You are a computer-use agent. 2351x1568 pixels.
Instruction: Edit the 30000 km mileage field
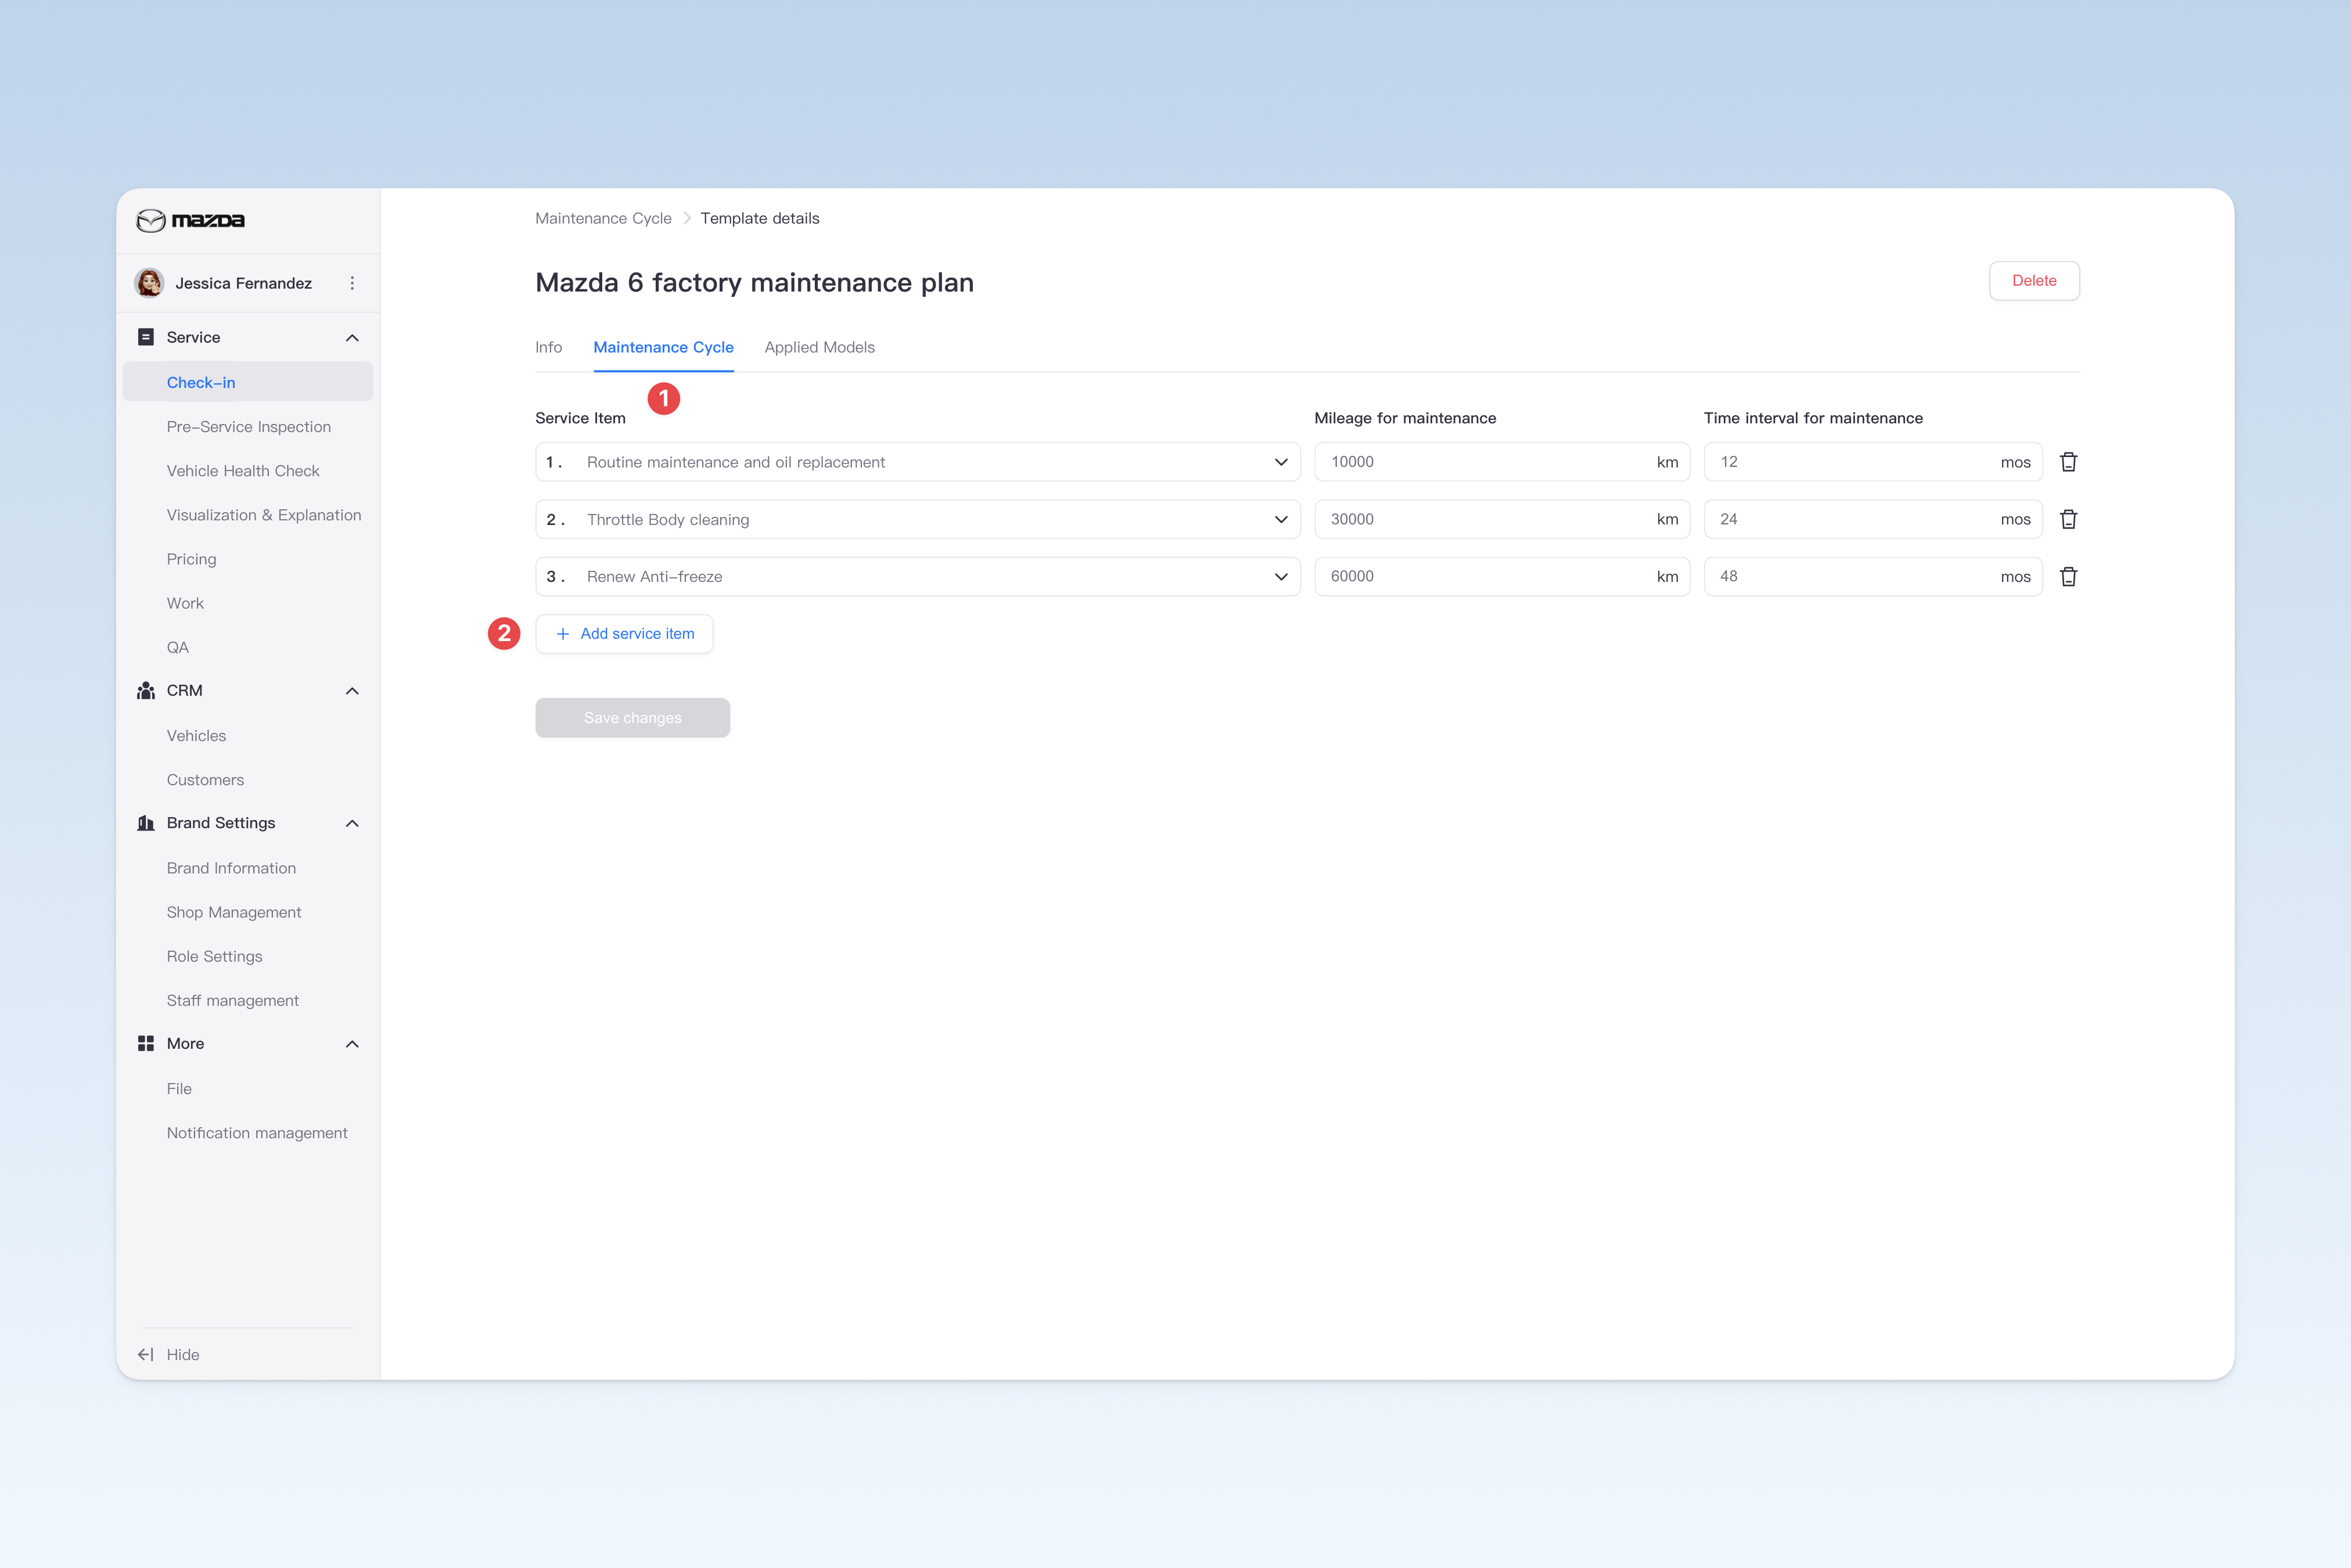[x=1502, y=519]
